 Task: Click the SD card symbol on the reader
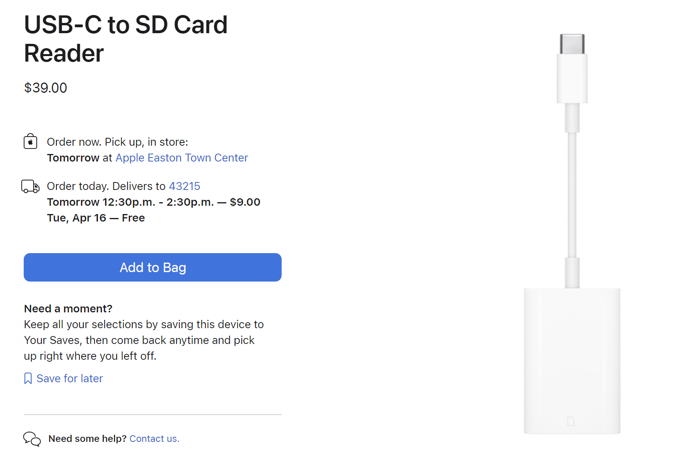click(571, 421)
